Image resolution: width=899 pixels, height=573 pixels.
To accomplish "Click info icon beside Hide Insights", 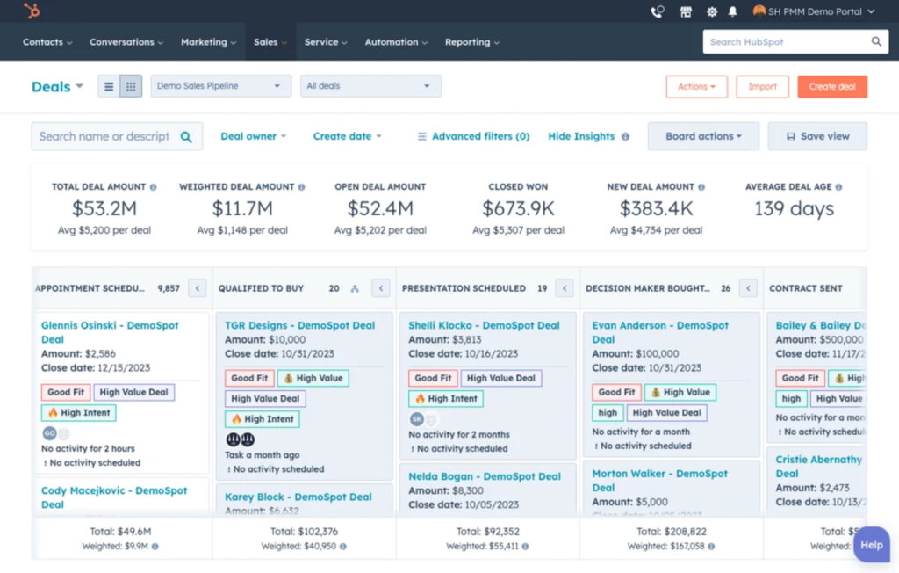I will 625,136.
